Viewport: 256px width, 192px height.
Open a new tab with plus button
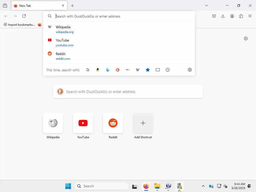pos(72,6)
